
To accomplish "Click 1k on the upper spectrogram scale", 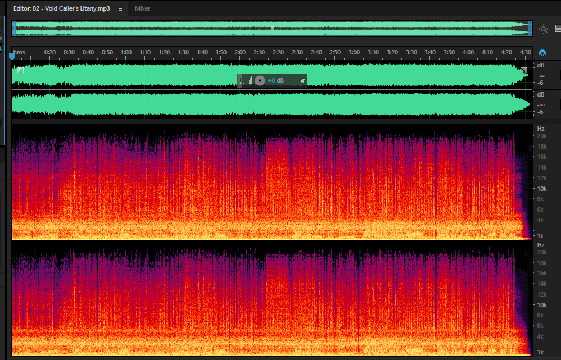I will tap(540, 236).
